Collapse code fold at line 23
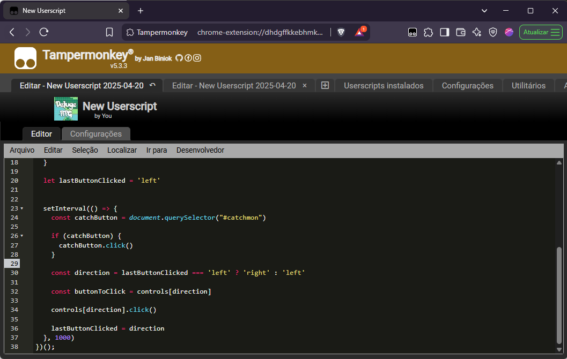The image size is (567, 359). coord(22,208)
